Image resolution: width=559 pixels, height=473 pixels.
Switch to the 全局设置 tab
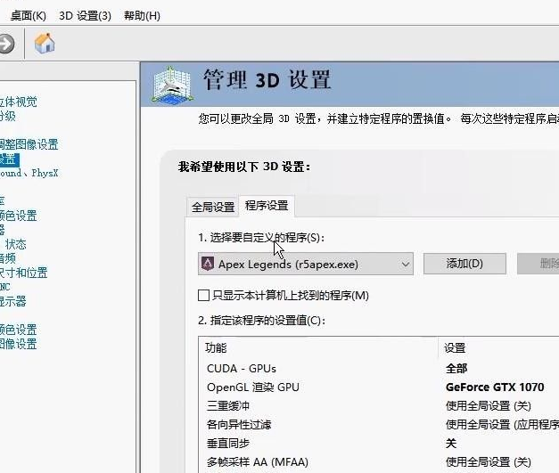click(x=213, y=207)
